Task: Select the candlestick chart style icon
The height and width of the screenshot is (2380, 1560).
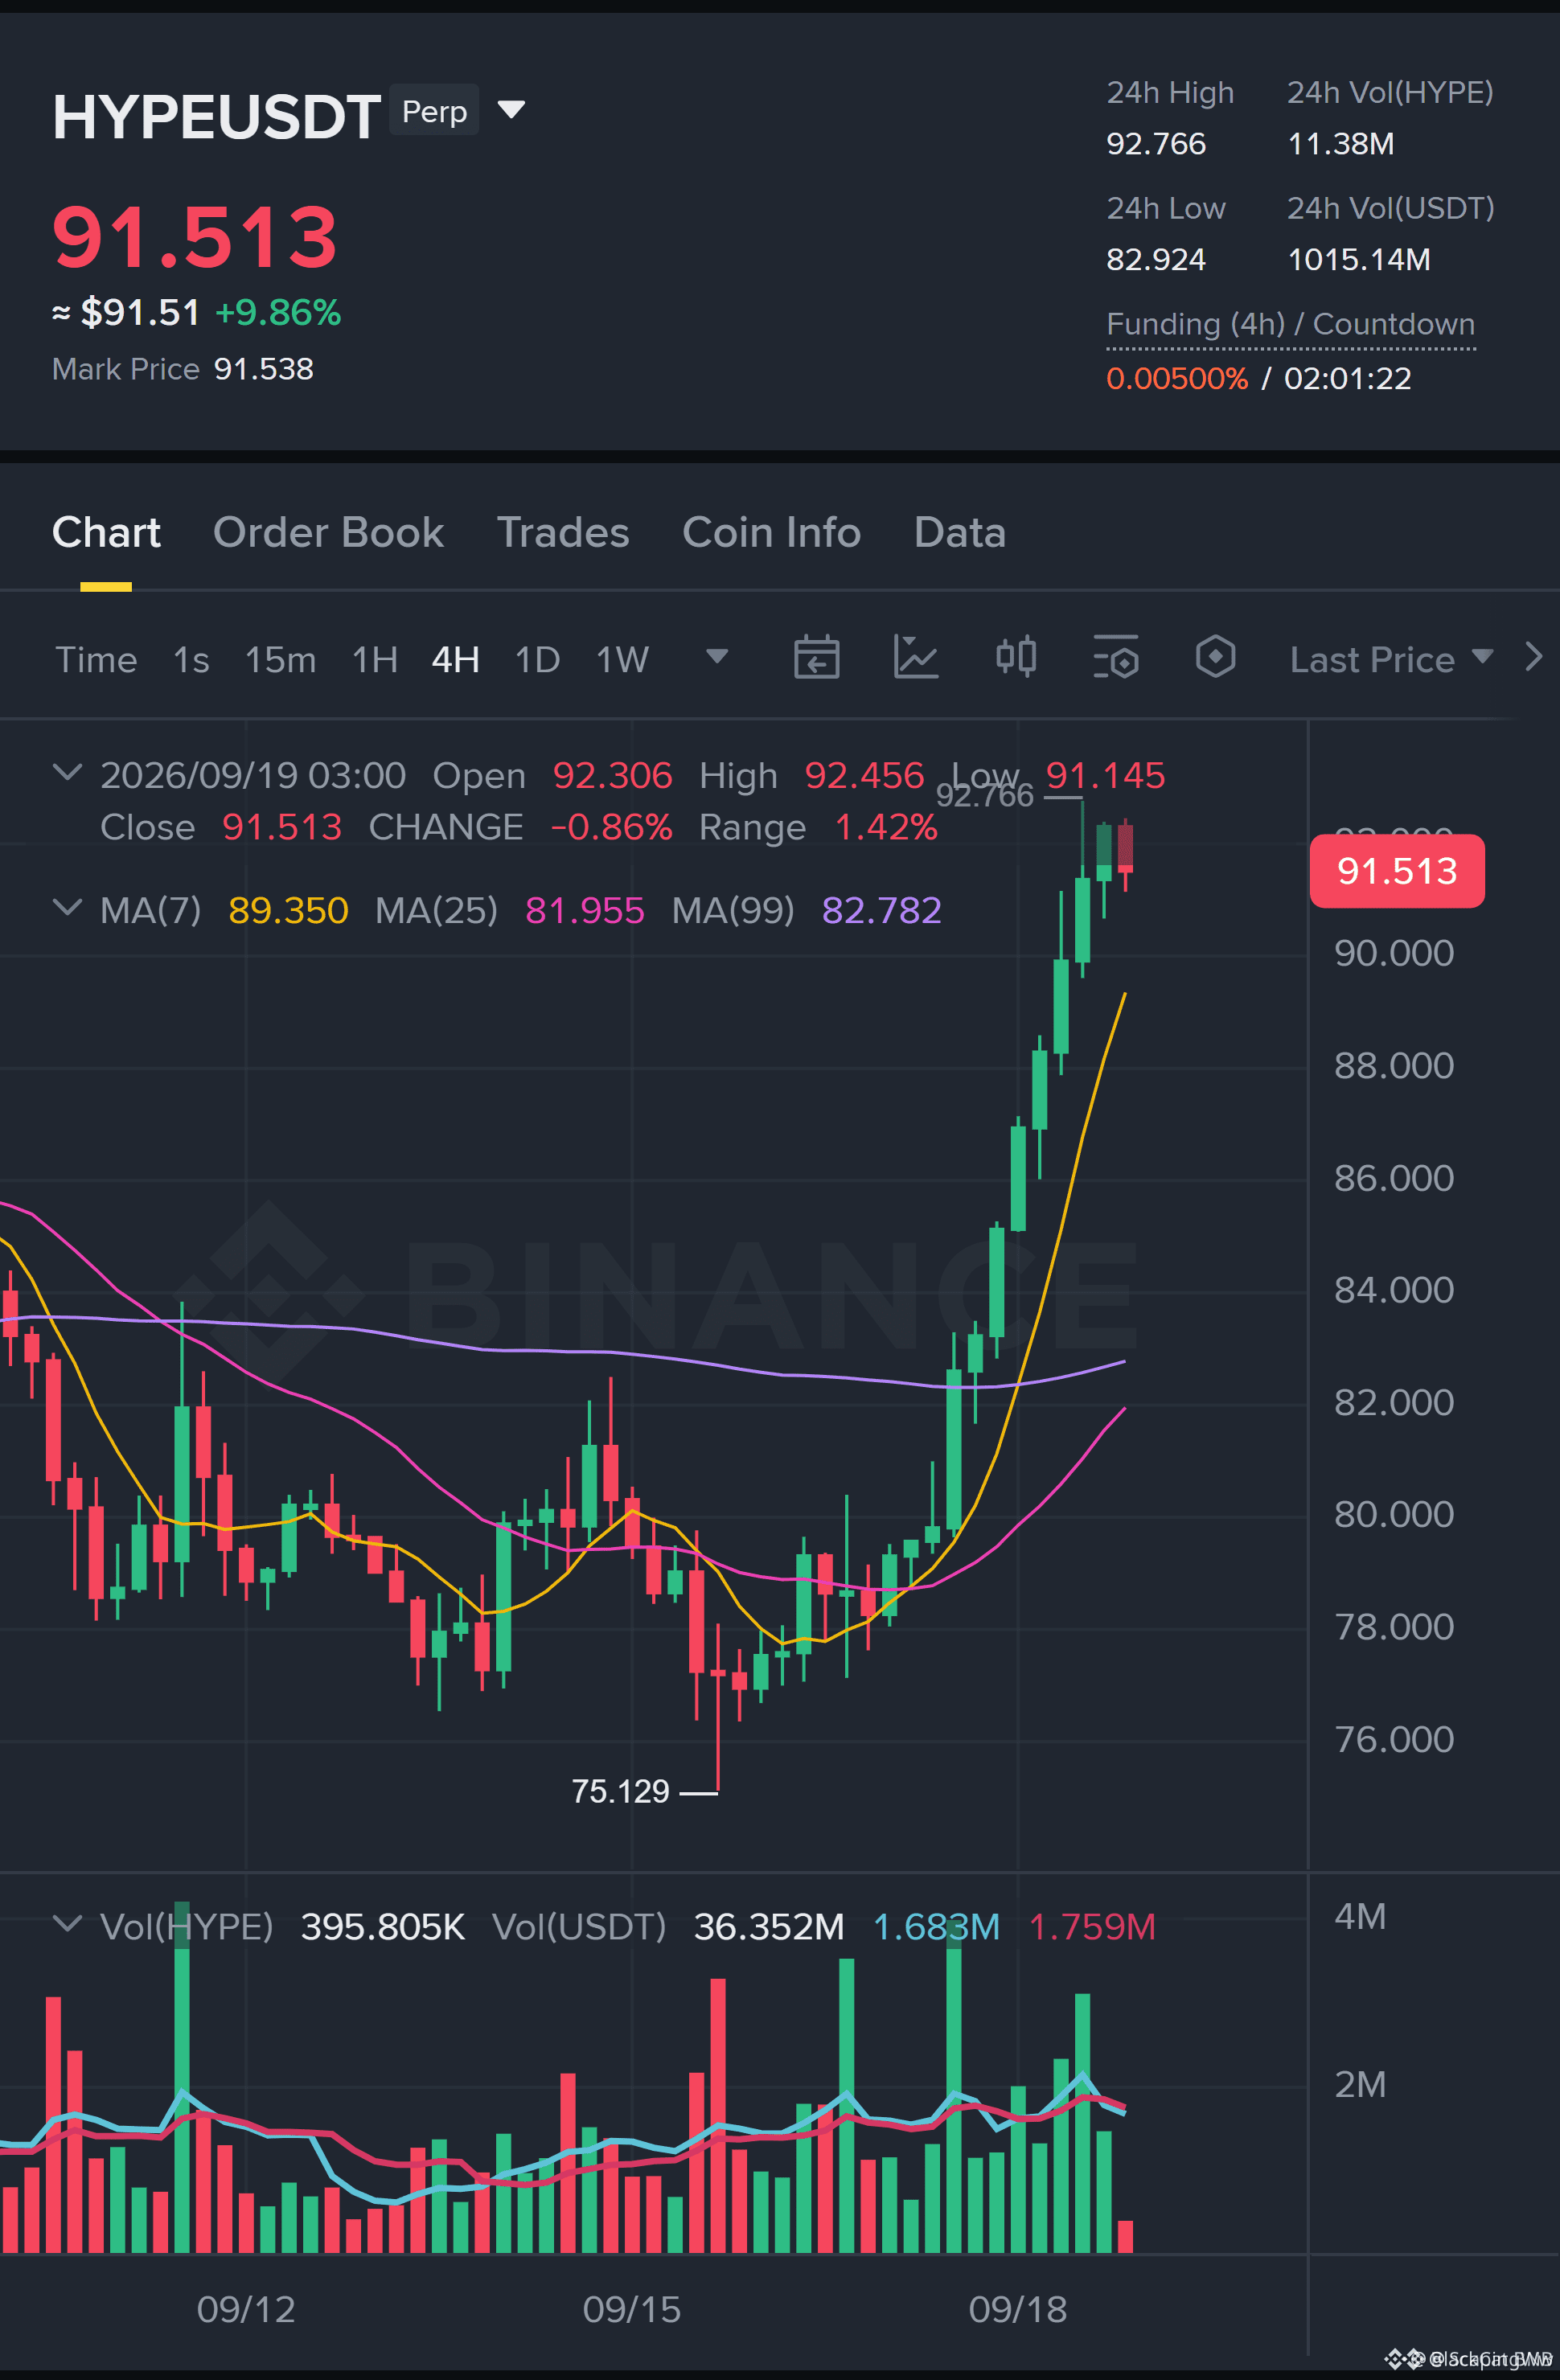Action: coord(1016,657)
